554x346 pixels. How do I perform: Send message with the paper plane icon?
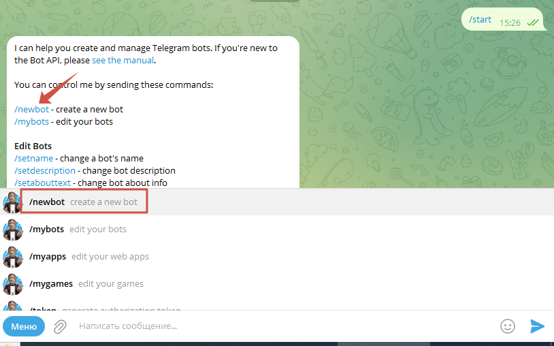tap(537, 326)
